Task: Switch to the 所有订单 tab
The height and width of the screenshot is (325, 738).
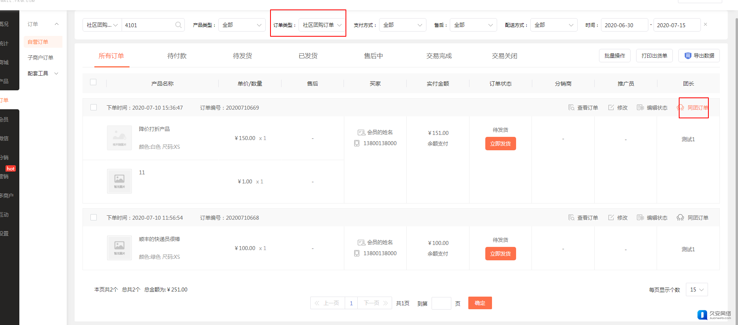Action: tap(111, 56)
